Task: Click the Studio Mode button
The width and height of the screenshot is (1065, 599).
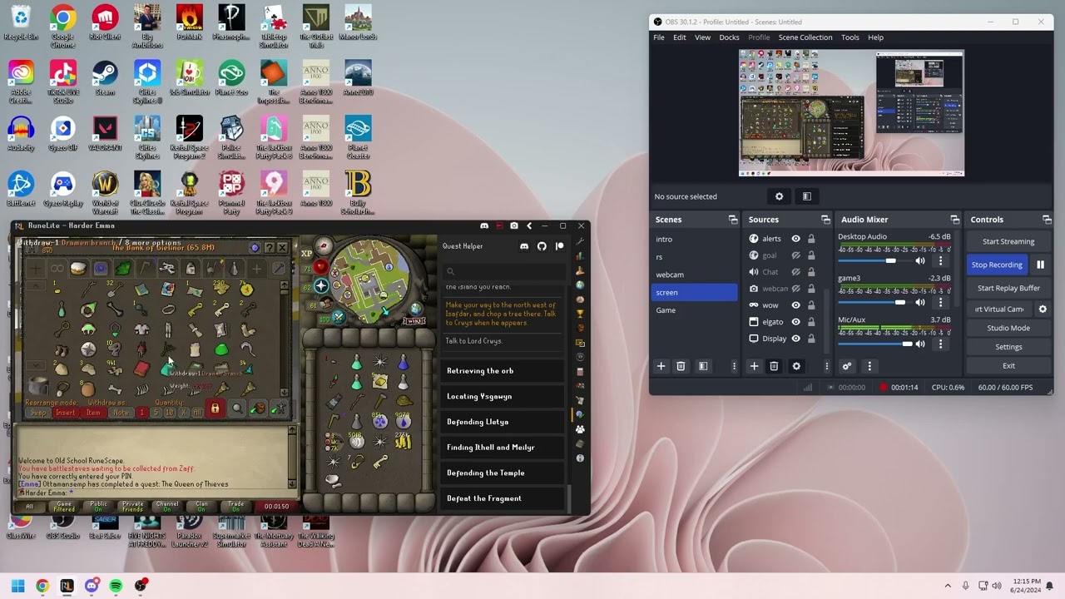Action: coord(1008,328)
